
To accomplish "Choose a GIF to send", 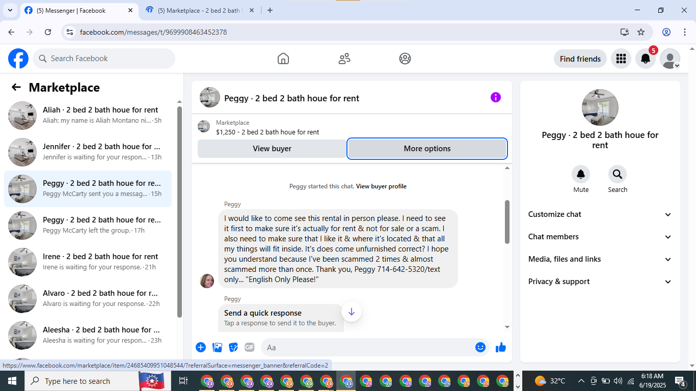I will point(249,347).
